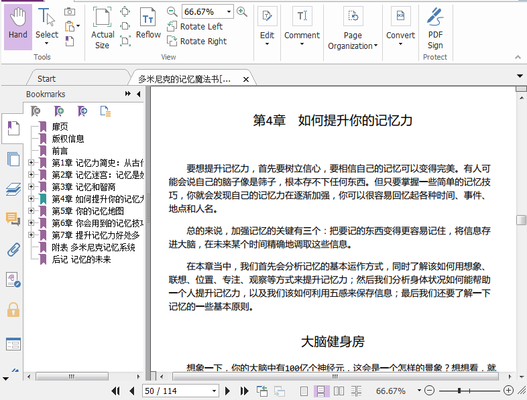Click the Snapshot camera icon
Screen dimensions: 527x400
click(x=70, y=12)
